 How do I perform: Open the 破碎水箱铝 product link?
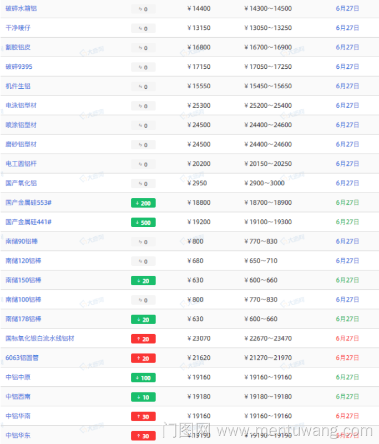coord(21,8)
